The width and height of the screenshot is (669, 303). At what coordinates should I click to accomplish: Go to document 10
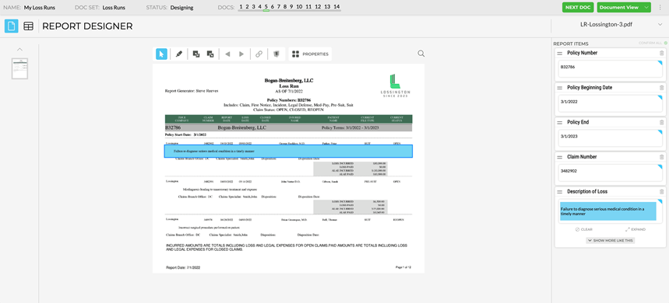(299, 7)
